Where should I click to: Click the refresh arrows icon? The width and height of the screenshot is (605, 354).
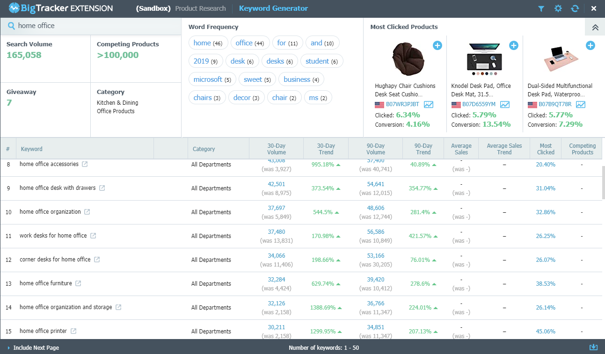575,8
